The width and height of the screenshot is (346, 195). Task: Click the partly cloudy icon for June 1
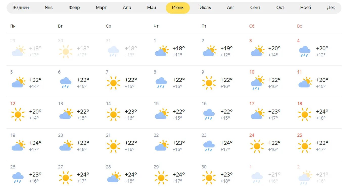click(x=162, y=51)
